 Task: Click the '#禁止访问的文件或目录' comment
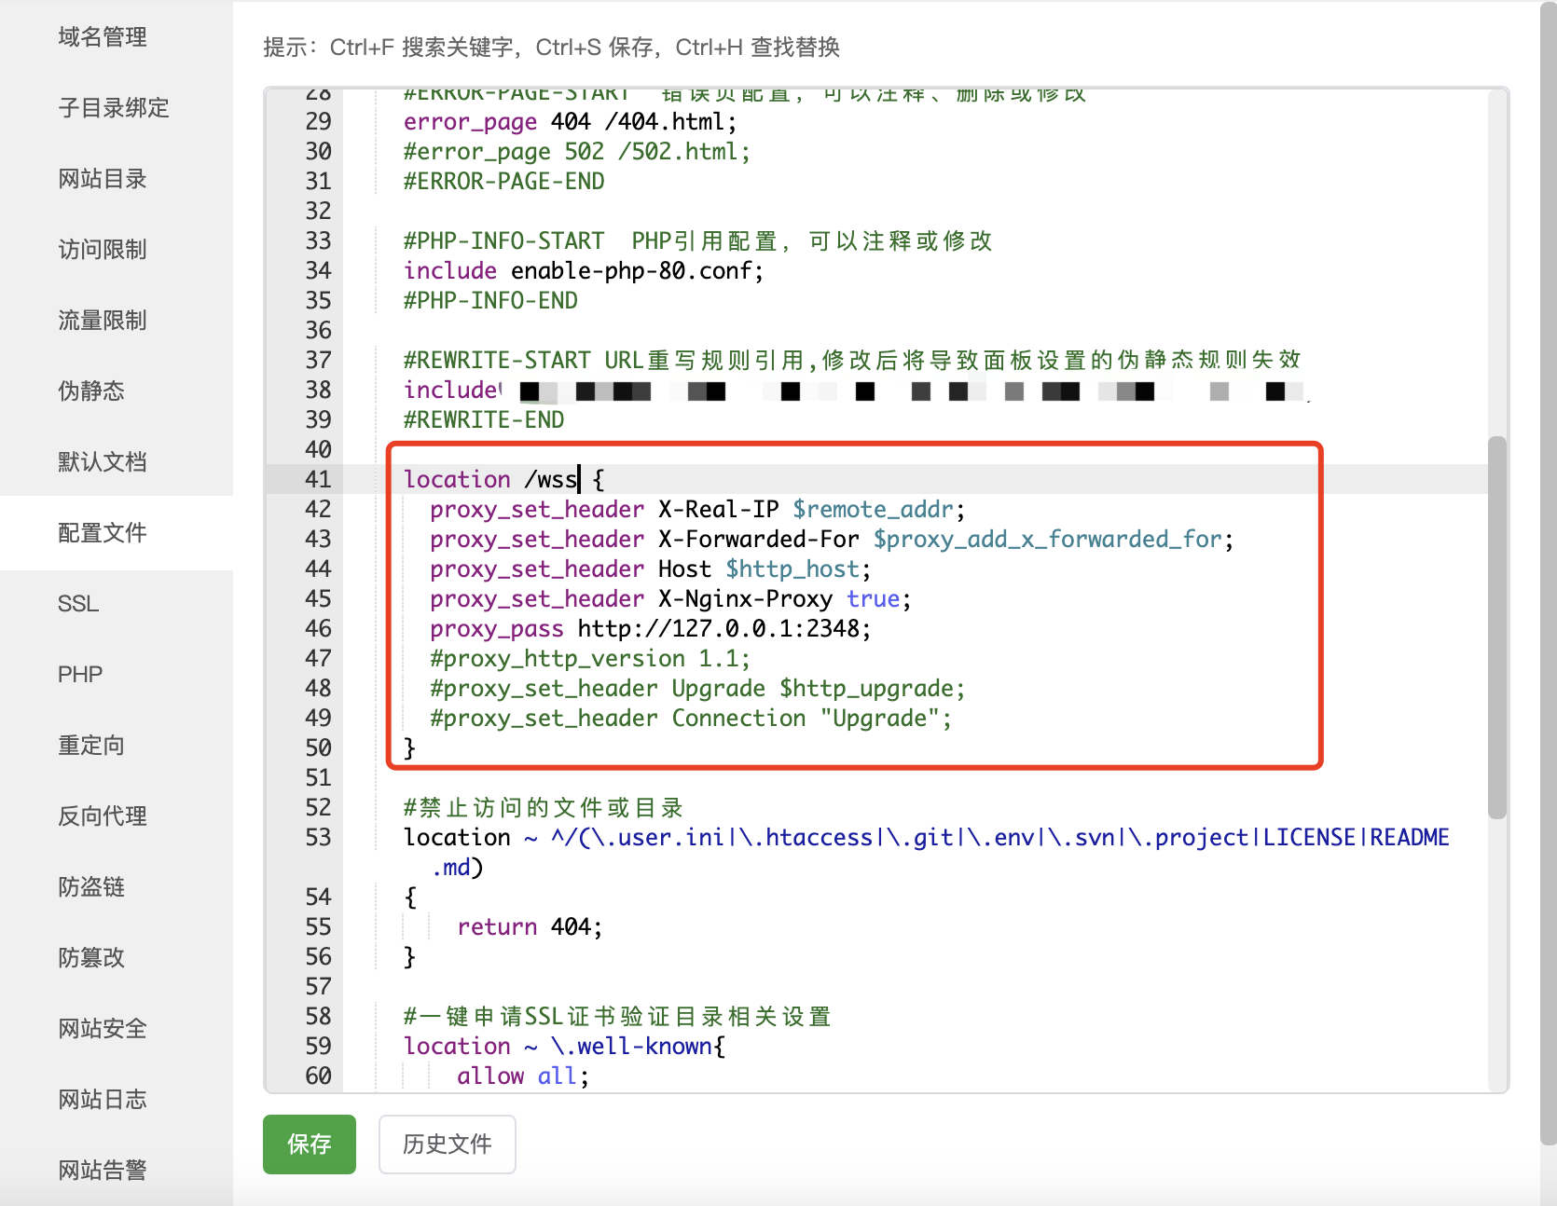coord(544,807)
